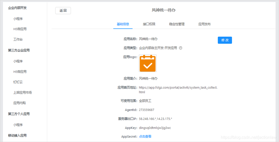This screenshot has width=279, height=142.
Task: Click the 可使用范围 value 全部员工
Action: [x=145, y=101]
